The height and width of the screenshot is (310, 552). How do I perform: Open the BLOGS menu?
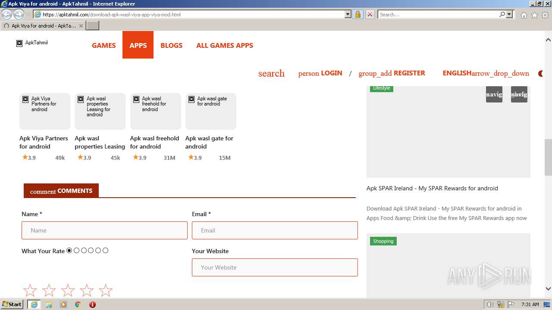[171, 45]
